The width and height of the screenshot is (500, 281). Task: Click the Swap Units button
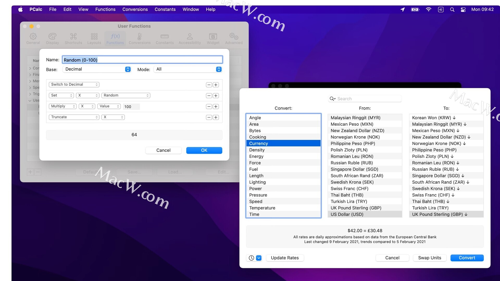429,258
